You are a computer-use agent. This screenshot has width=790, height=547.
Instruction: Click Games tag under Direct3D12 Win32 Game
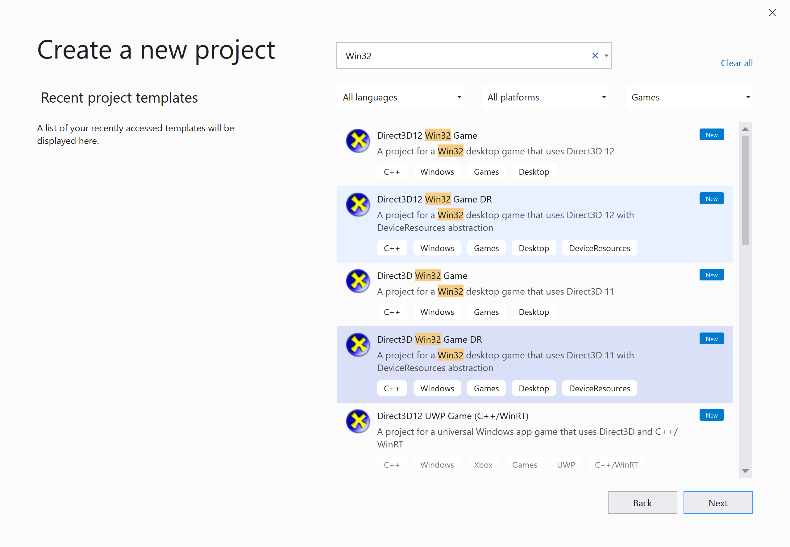486,172
